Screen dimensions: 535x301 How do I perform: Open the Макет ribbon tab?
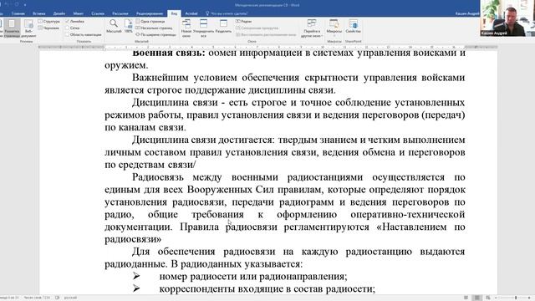coord(78,13)
